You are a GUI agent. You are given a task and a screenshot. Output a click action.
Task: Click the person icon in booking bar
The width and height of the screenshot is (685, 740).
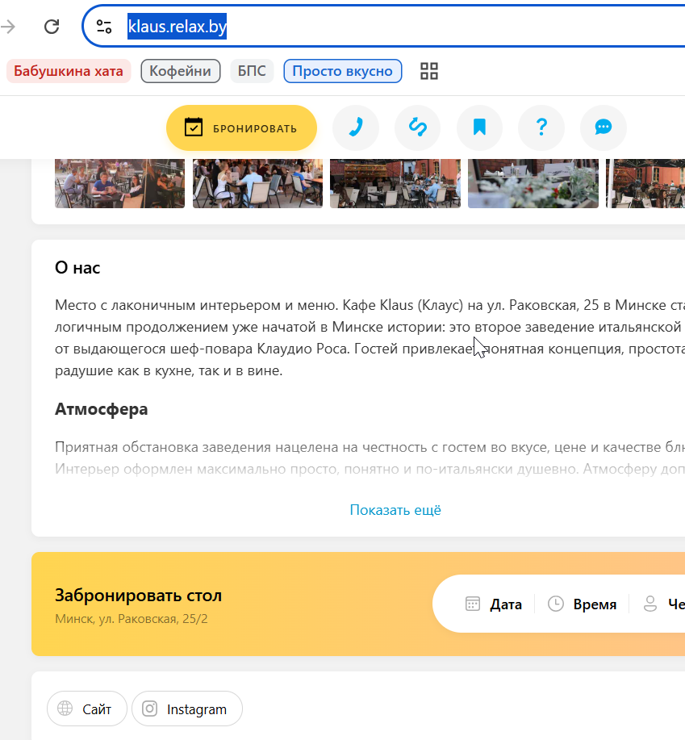pyautogui.click(x=650, y=604)
